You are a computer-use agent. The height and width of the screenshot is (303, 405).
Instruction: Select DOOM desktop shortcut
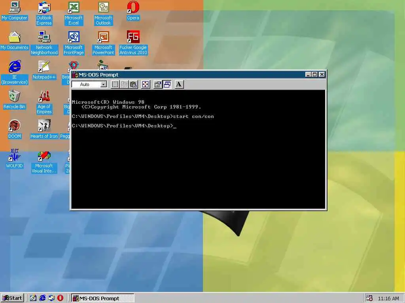[x=15, y=129]
